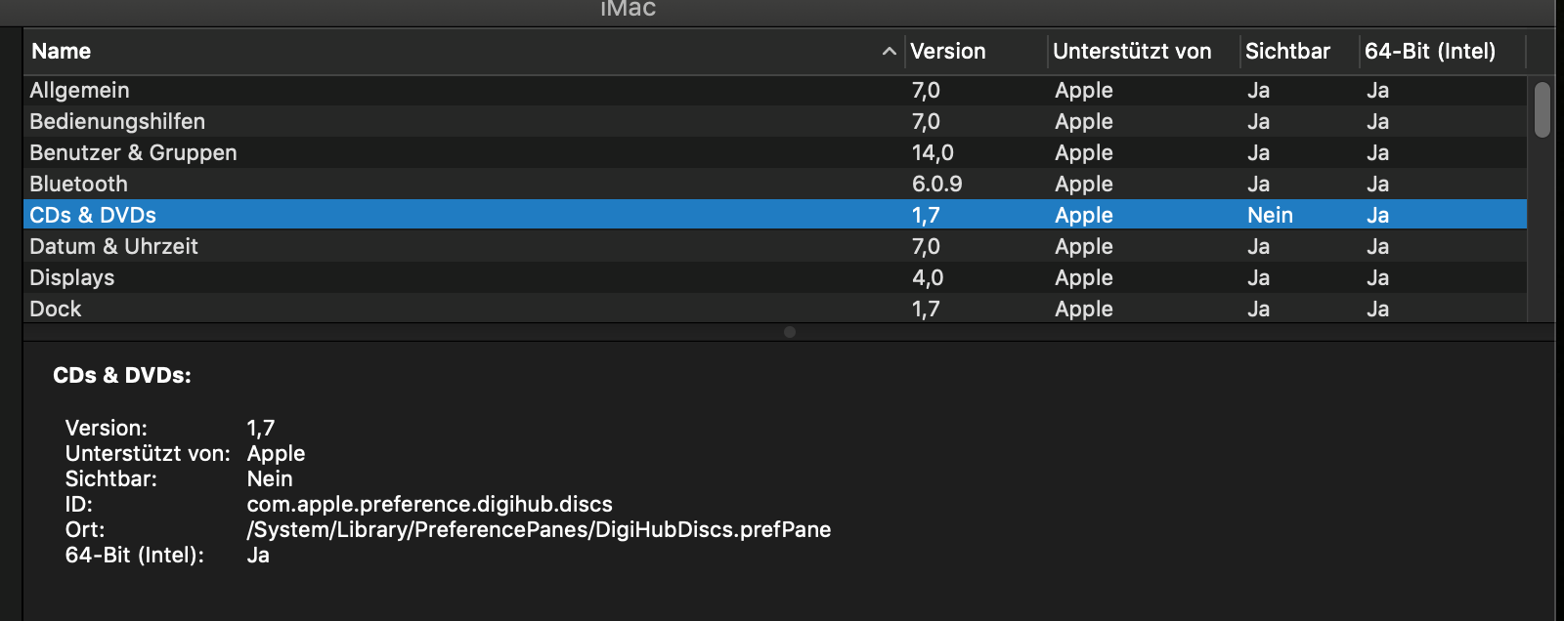Click the DigiHubDiscs.prefPane path text
1564x621 pixels.
click(x=539, y=530)
